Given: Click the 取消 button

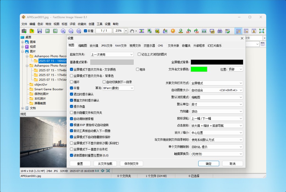Looking at the screenshot, I should coord(233,163).
